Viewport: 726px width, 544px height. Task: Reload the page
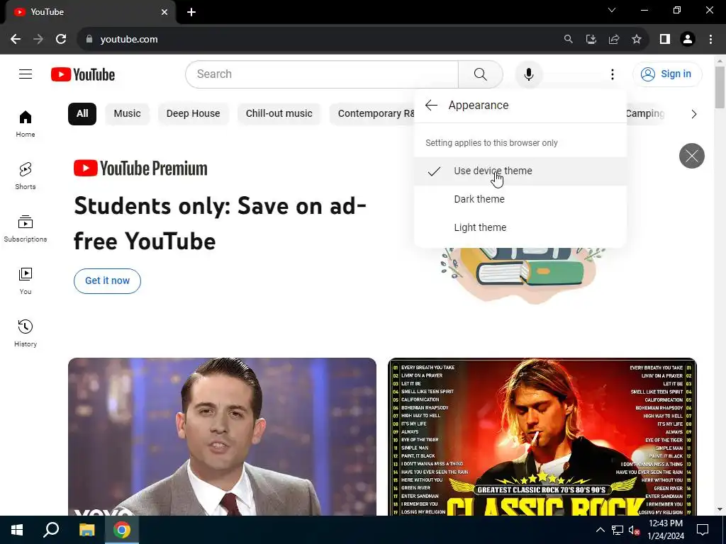pos(61,40)
